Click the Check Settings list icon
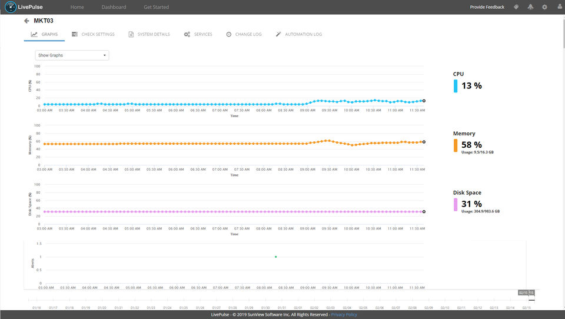565x319 pixels. pyautogui.click(x=75, y=34)
